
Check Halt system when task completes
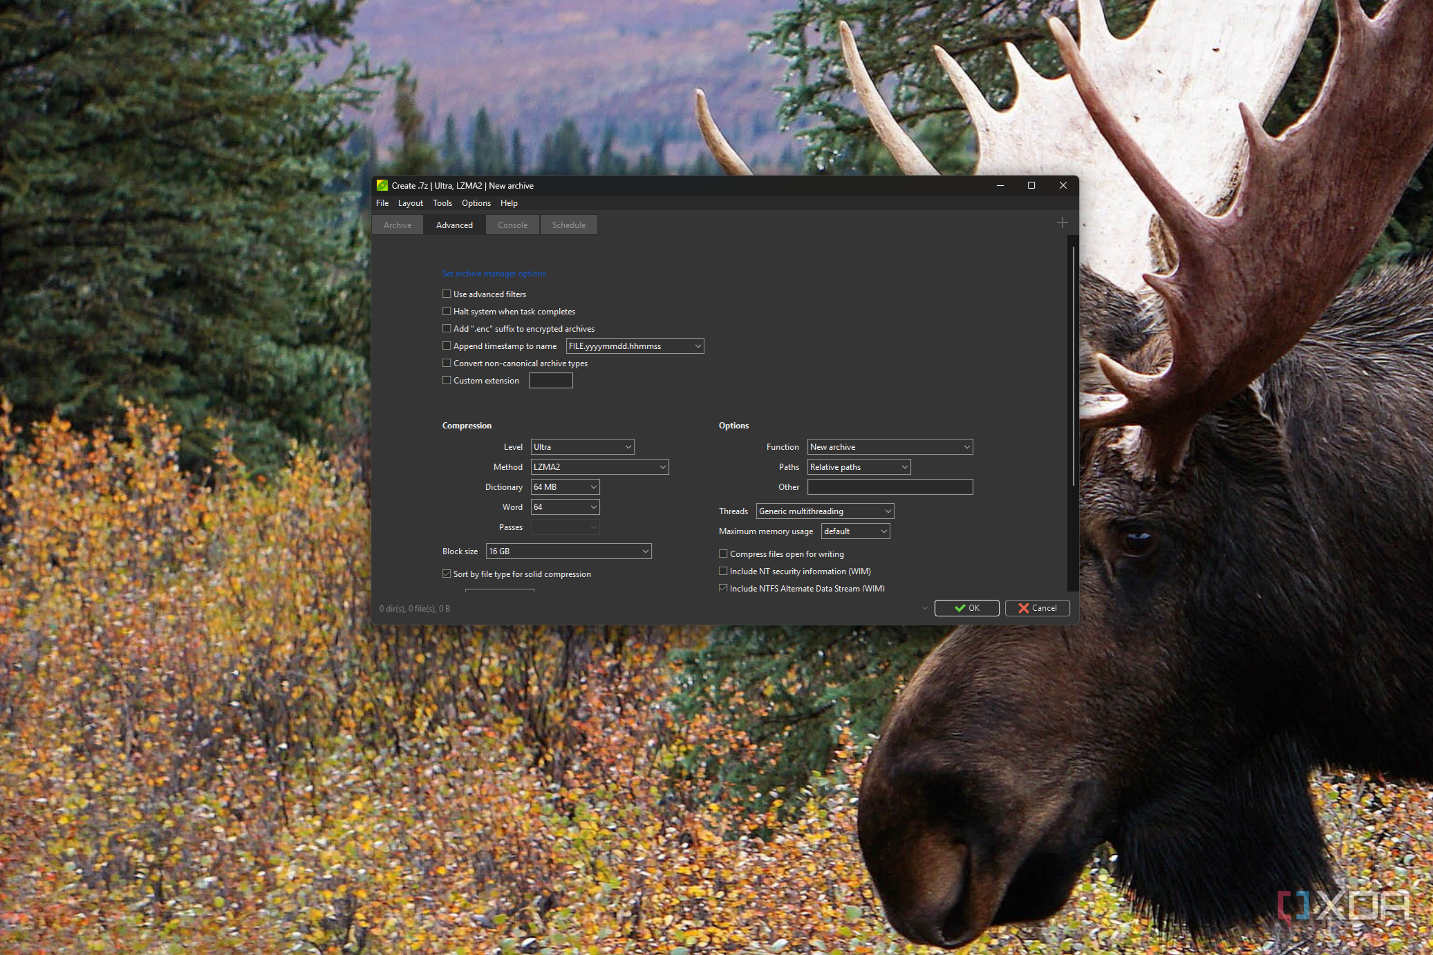447,312
